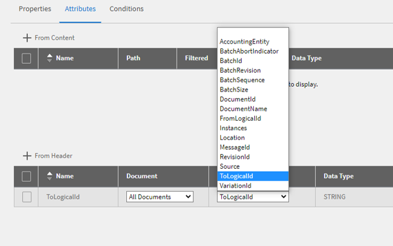Click the ToLogicalId name cell
393x246 pixels.
(64, 197)
